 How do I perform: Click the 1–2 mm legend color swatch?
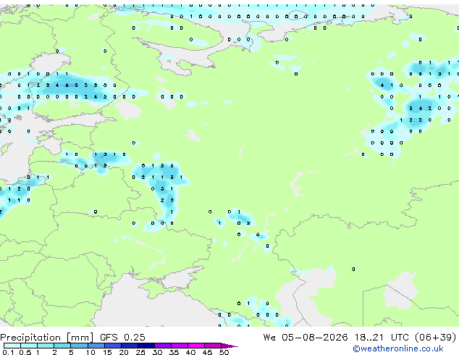(x=46, y=346)
